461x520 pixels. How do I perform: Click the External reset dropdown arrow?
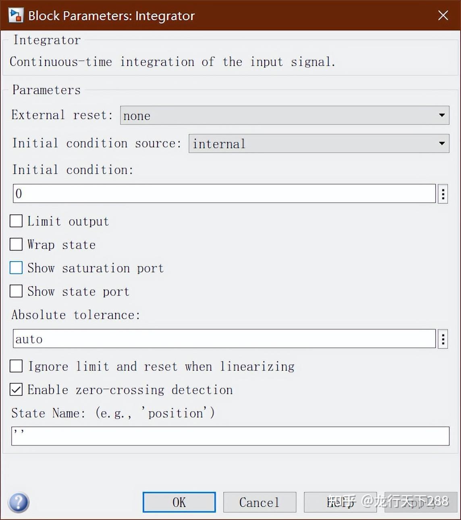point(442,115)
